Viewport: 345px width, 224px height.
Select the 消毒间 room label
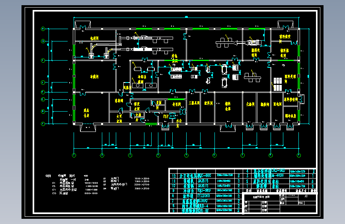coord(119,101)
